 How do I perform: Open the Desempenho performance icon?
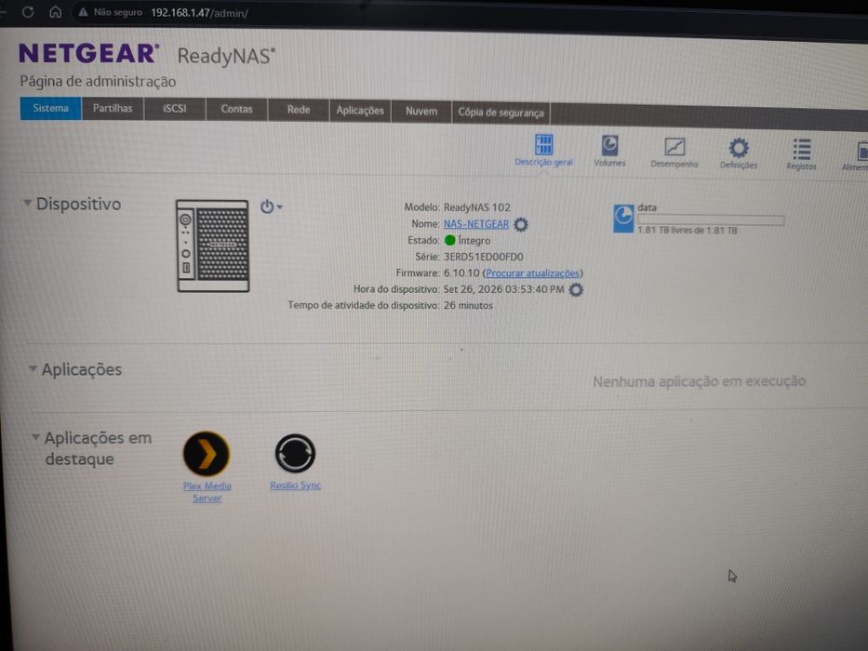tap(674, 147)
